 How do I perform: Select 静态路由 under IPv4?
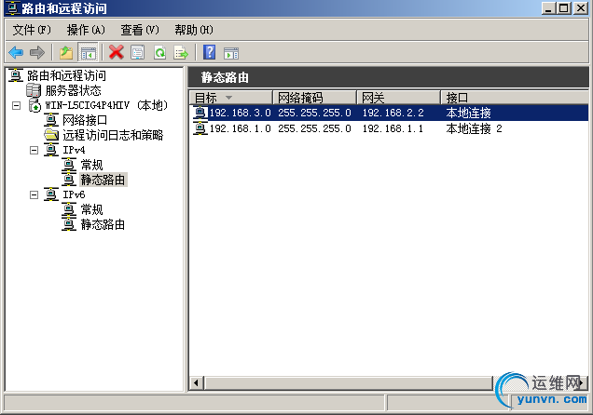click(103, 180)
